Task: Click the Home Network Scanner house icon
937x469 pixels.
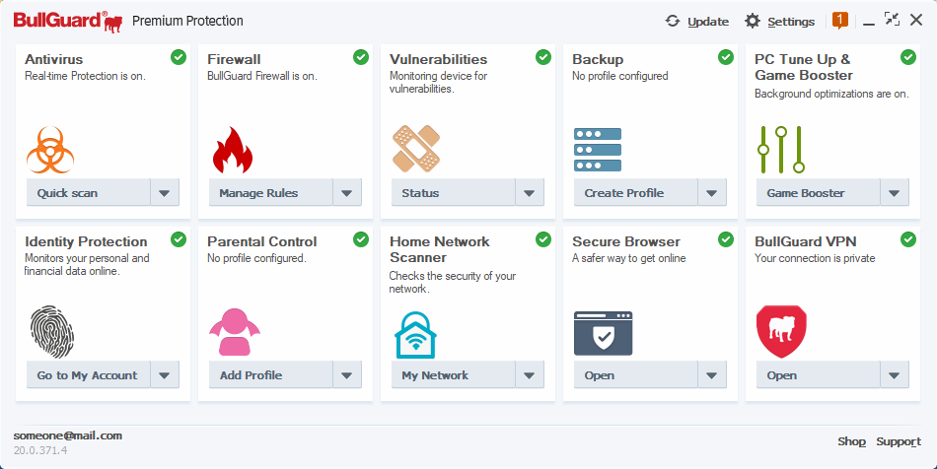Action: pyautogui.click(x=416, y=333)
